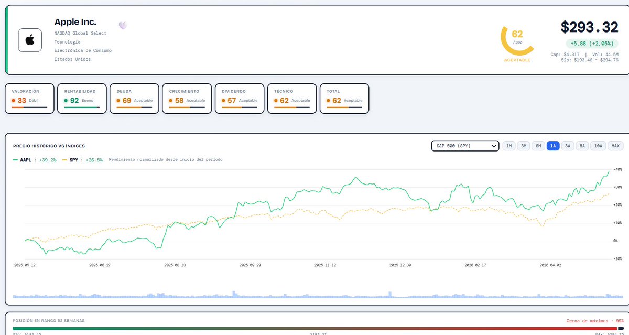The image size is (629, 335).
Task: Add Apple to favorites with heart icon
Action: pos(123,25)
